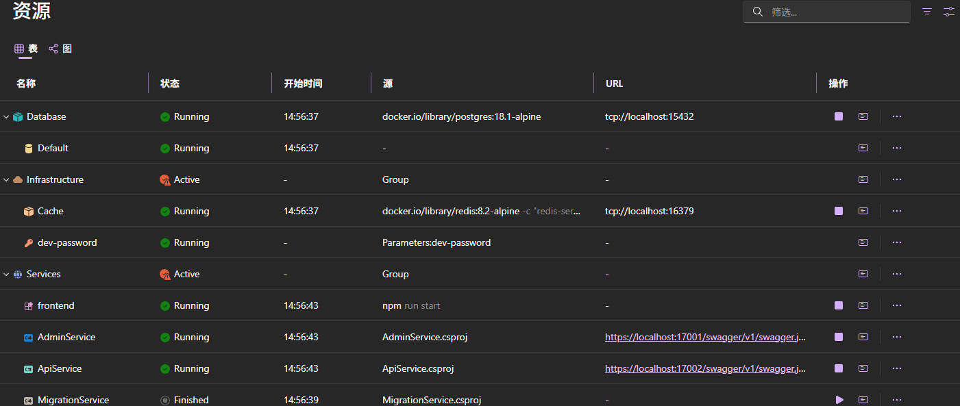
Task: Stop the AdminService resource
Action: click(x=839, y=337)
